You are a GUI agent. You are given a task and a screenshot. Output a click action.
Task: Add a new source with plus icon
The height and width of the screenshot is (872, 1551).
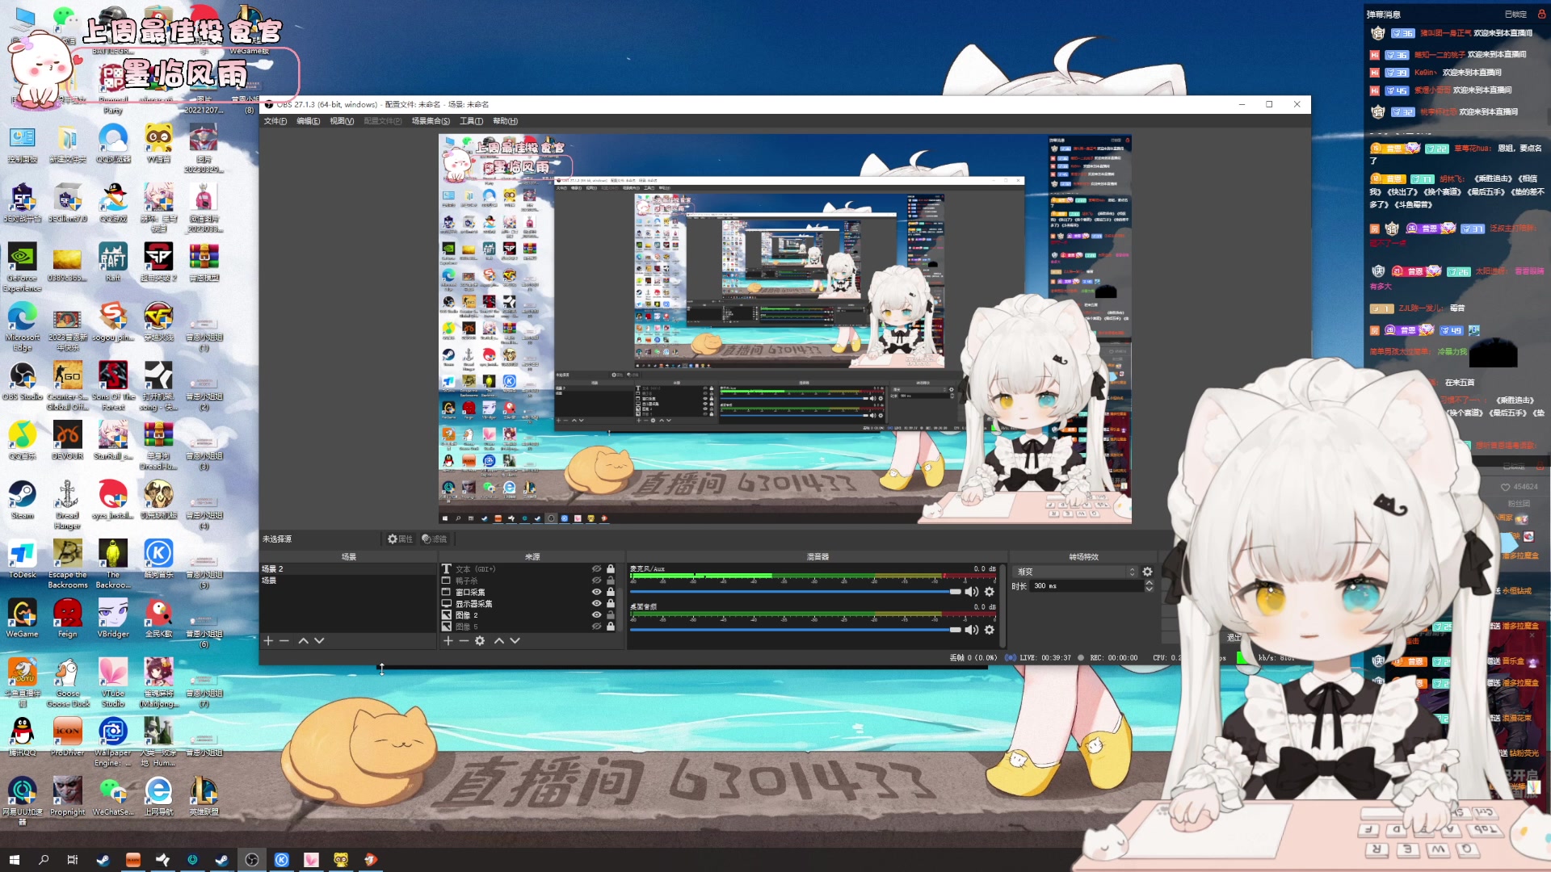[x=448, y=640]
